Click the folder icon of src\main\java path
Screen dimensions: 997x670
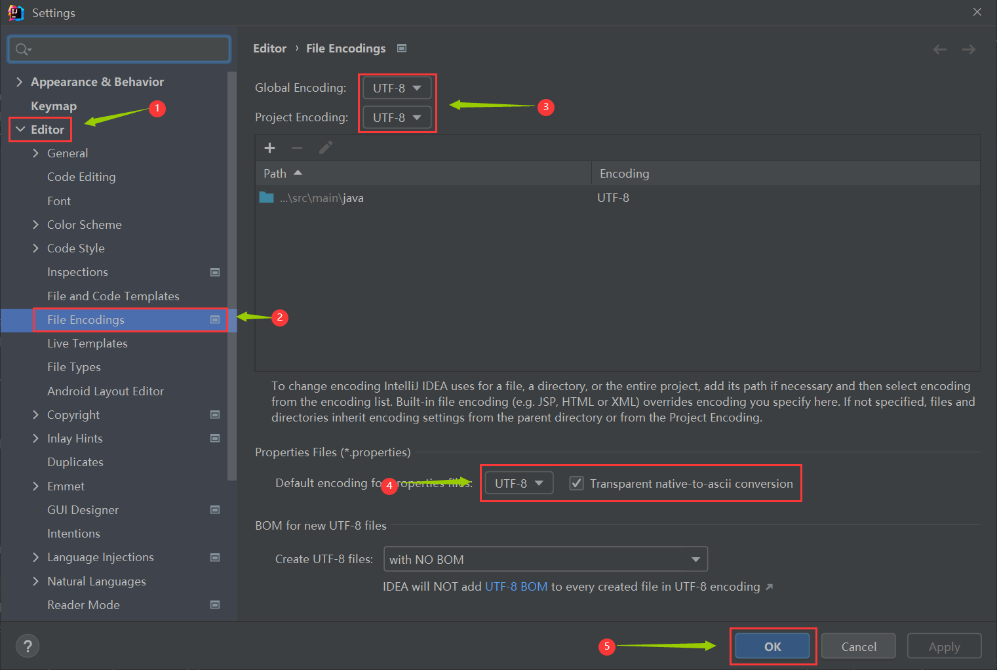[266, 197]
